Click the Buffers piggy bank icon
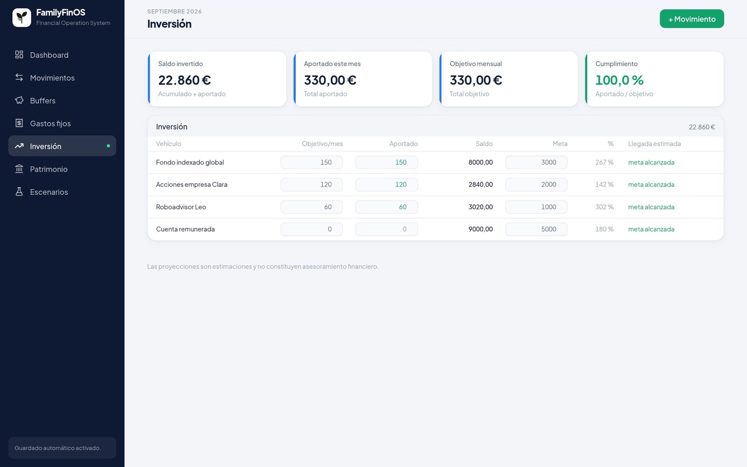Viewport: 747px width, 467px height. coord(19,100)
